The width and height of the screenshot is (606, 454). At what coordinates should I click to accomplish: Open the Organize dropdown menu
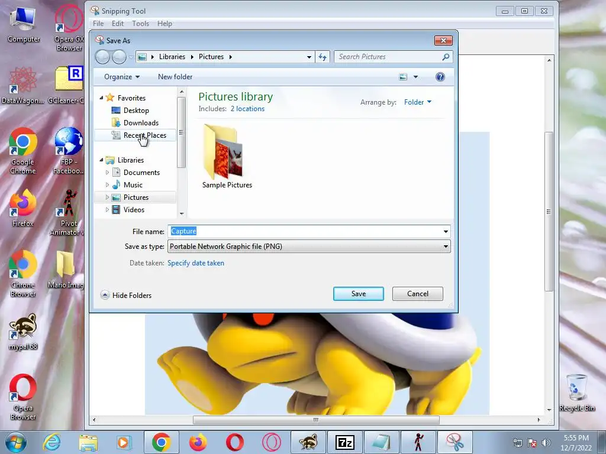(122, 77)
